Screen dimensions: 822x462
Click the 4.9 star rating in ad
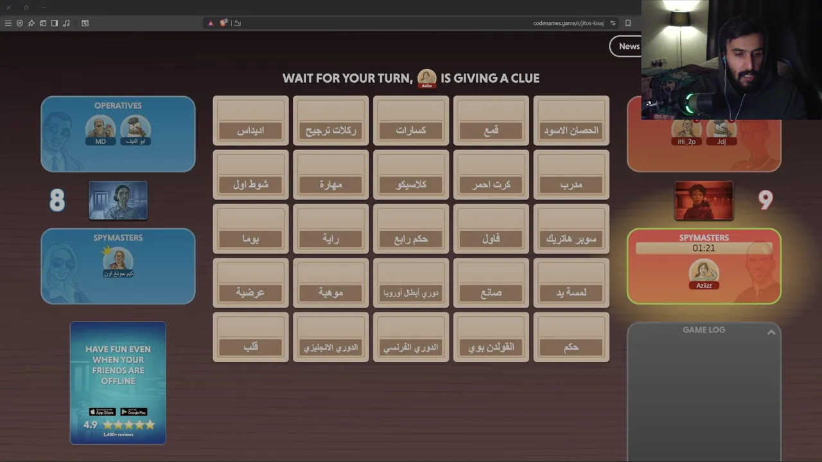119,425
